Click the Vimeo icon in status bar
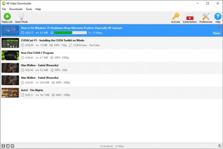This screenshot has width=223, height=149. pos(12,146)
